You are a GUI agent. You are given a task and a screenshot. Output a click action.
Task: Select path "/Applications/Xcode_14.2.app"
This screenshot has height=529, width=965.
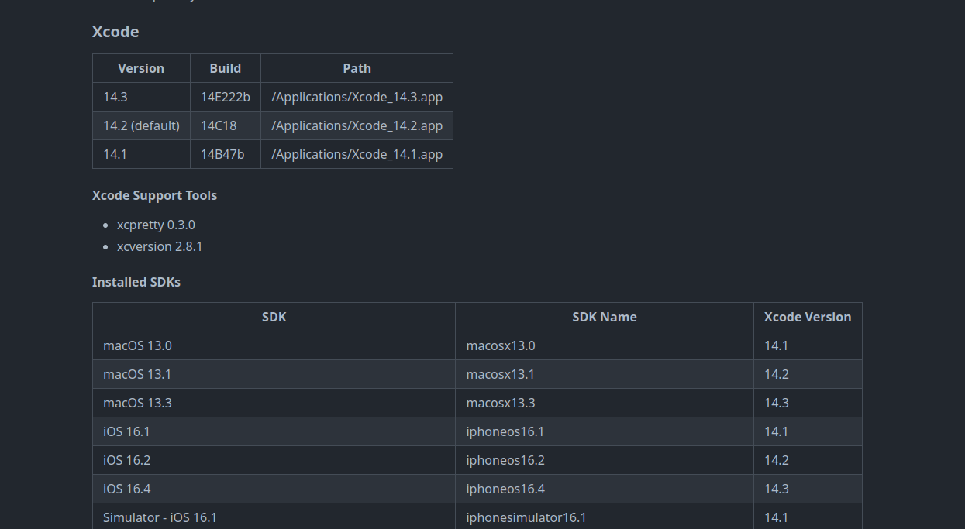(357, 125)
